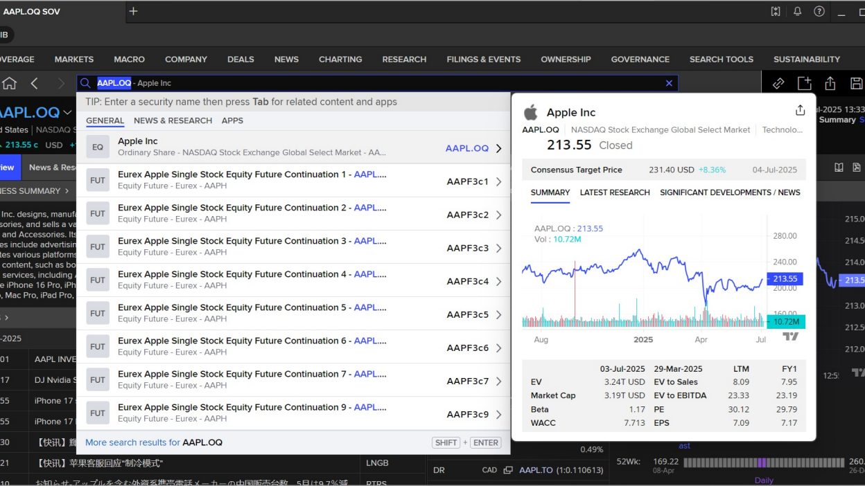Expand the AAPF3c9 result chevron

pos(499,414)
